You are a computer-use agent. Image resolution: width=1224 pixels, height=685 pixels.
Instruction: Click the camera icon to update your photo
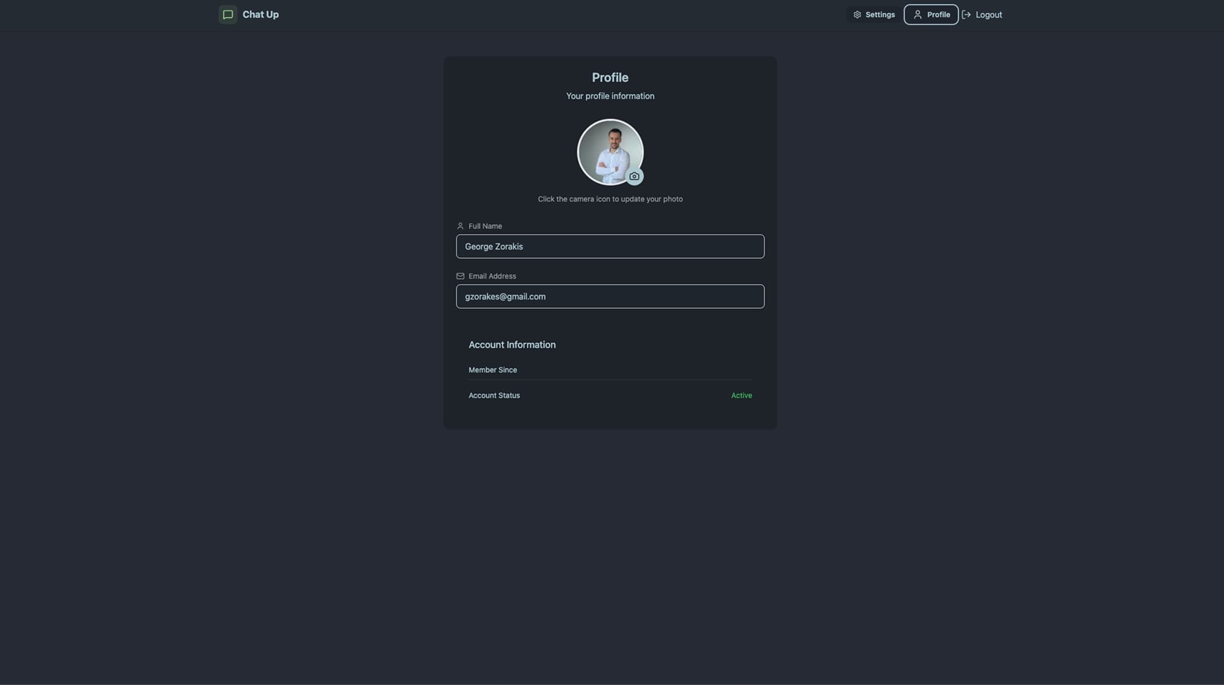635,176
